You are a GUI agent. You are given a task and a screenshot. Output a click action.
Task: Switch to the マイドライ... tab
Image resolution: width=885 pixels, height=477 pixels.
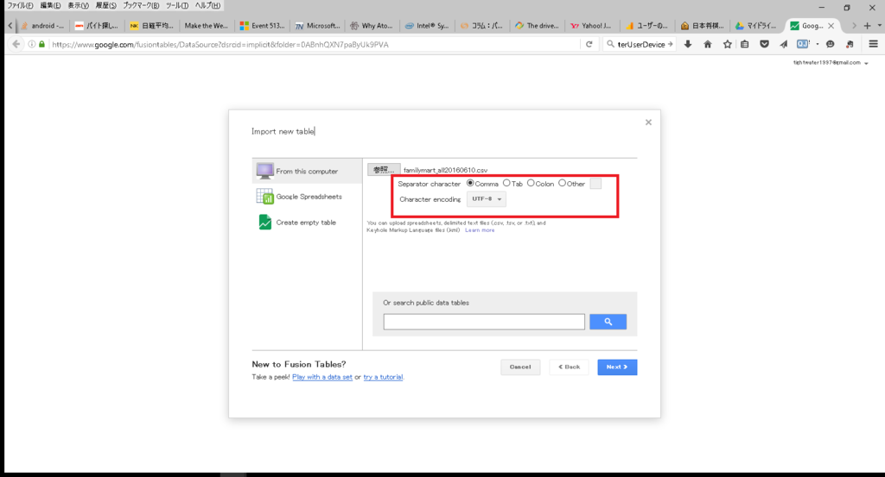757,25
